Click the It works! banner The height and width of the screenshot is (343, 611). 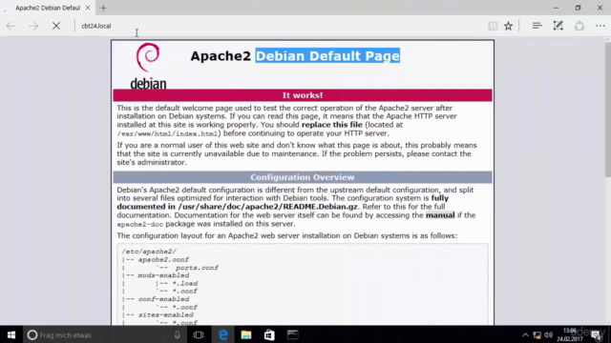click(x=303, y=95)
